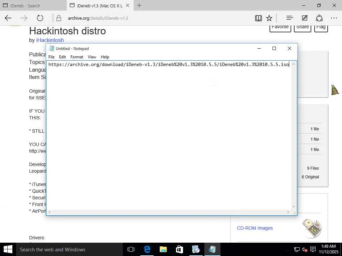Click the Flag button on archive page
This screenshot has width=342, height=256.
pyautogui.click(x=321, y=27)
